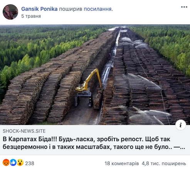The height and width of the screenshot is (169, 190).
Task: Click the '5 травня' post date
Action: click(x=31, y=16)
